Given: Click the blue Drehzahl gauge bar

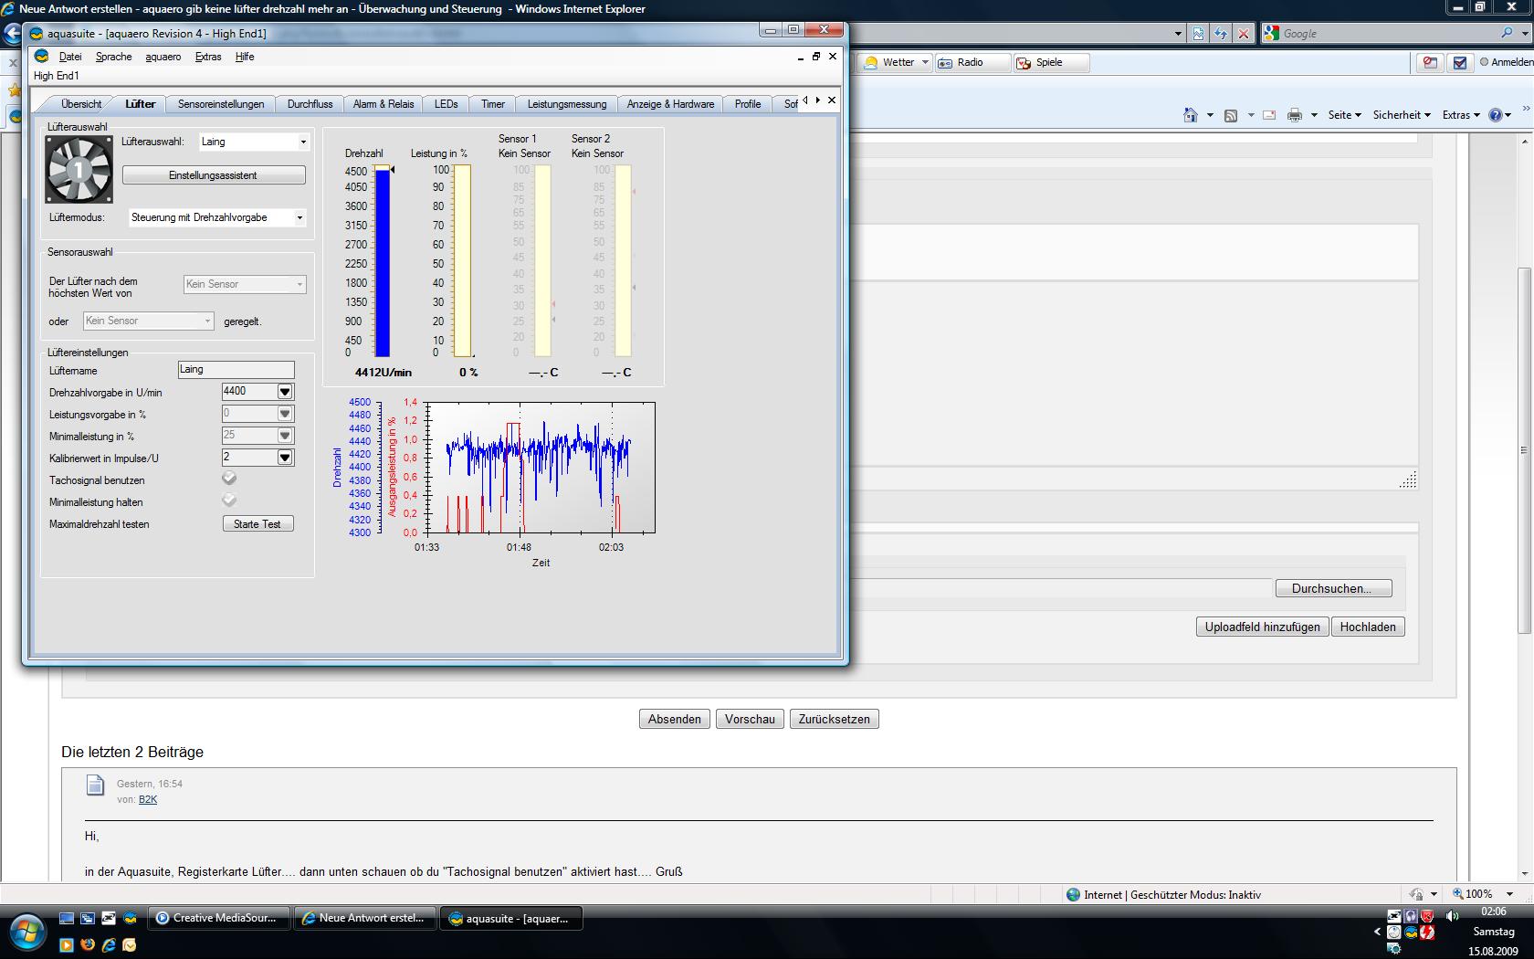Looking at the screenshot, I should (x=383, y=263).
